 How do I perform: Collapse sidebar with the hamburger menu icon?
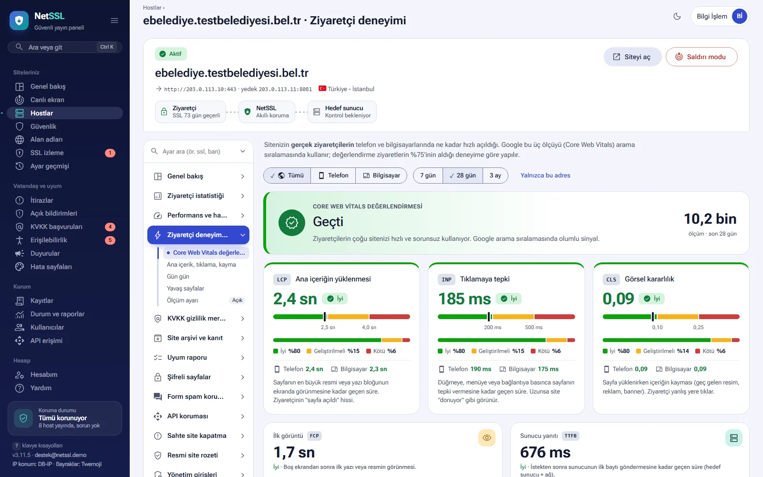tap(114, 21)
